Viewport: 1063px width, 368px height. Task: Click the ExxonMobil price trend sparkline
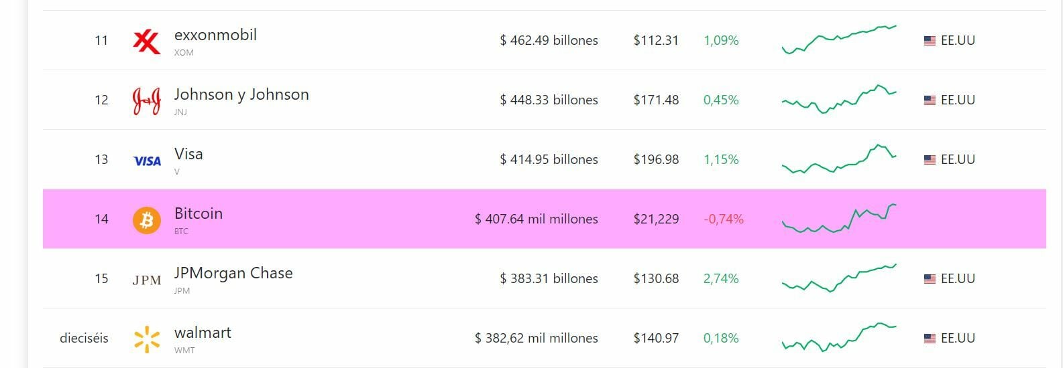click(x=839, y=39)
